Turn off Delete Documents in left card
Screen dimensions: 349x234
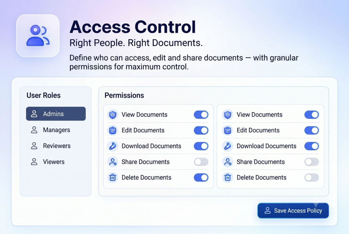[x=201, y=177]
